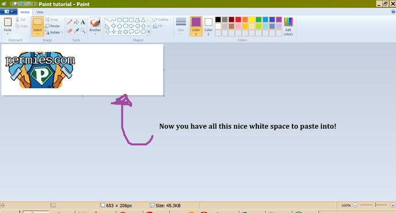Pick the yellow color swatch
This screenshot has width=396, height=213.
pos(252,20)
